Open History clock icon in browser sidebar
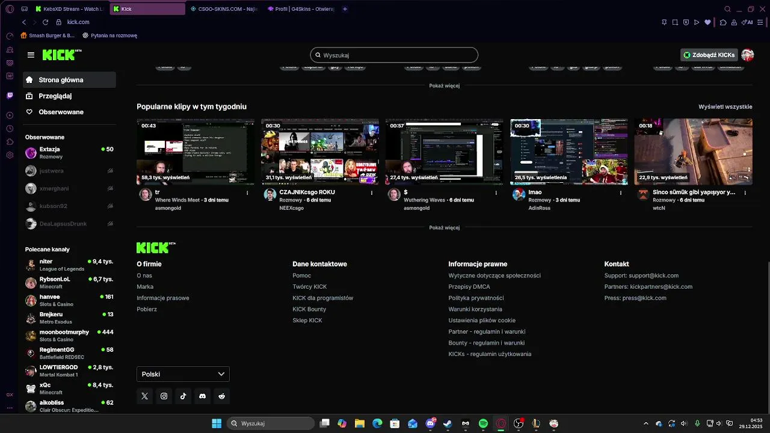 (10, 129)
